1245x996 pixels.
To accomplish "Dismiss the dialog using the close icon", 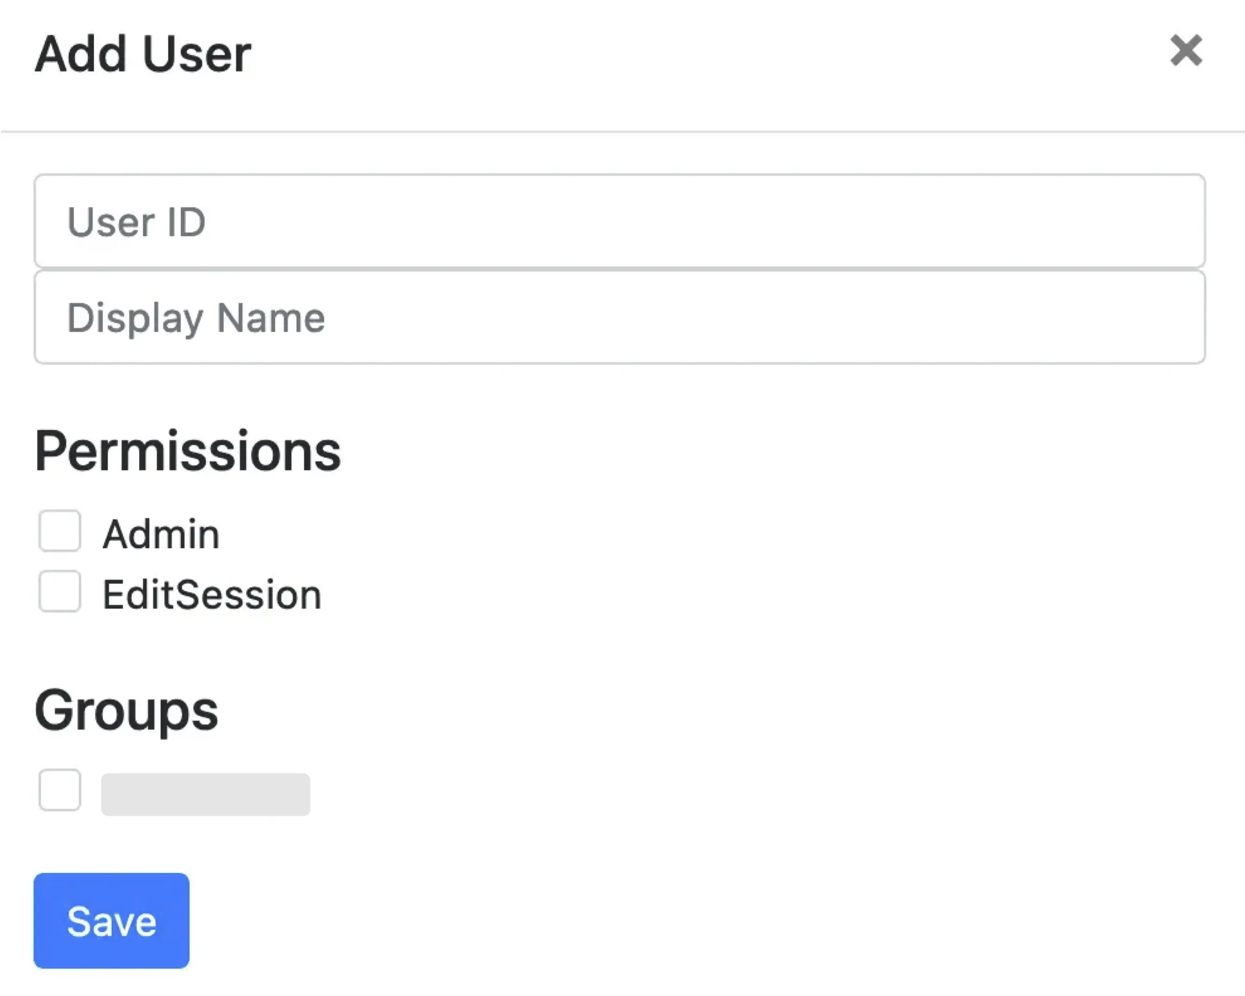I will click(1187, 52).
